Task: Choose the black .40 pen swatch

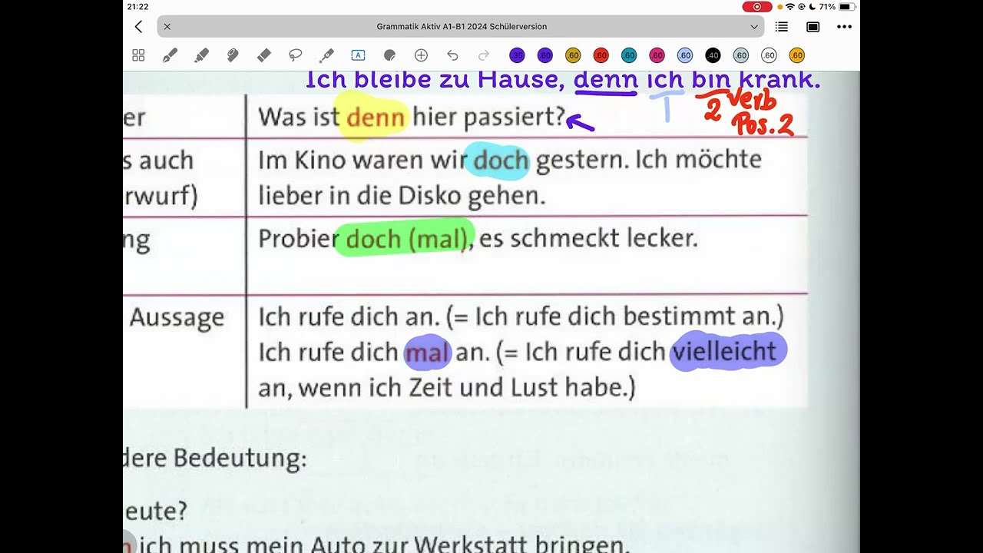Action: point(713,55)
